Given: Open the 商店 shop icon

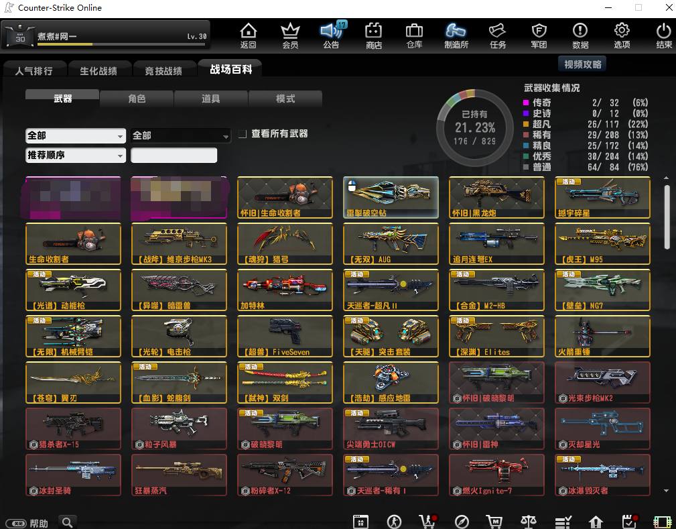Looking at the screenshot, I should (x=373, y=36).
